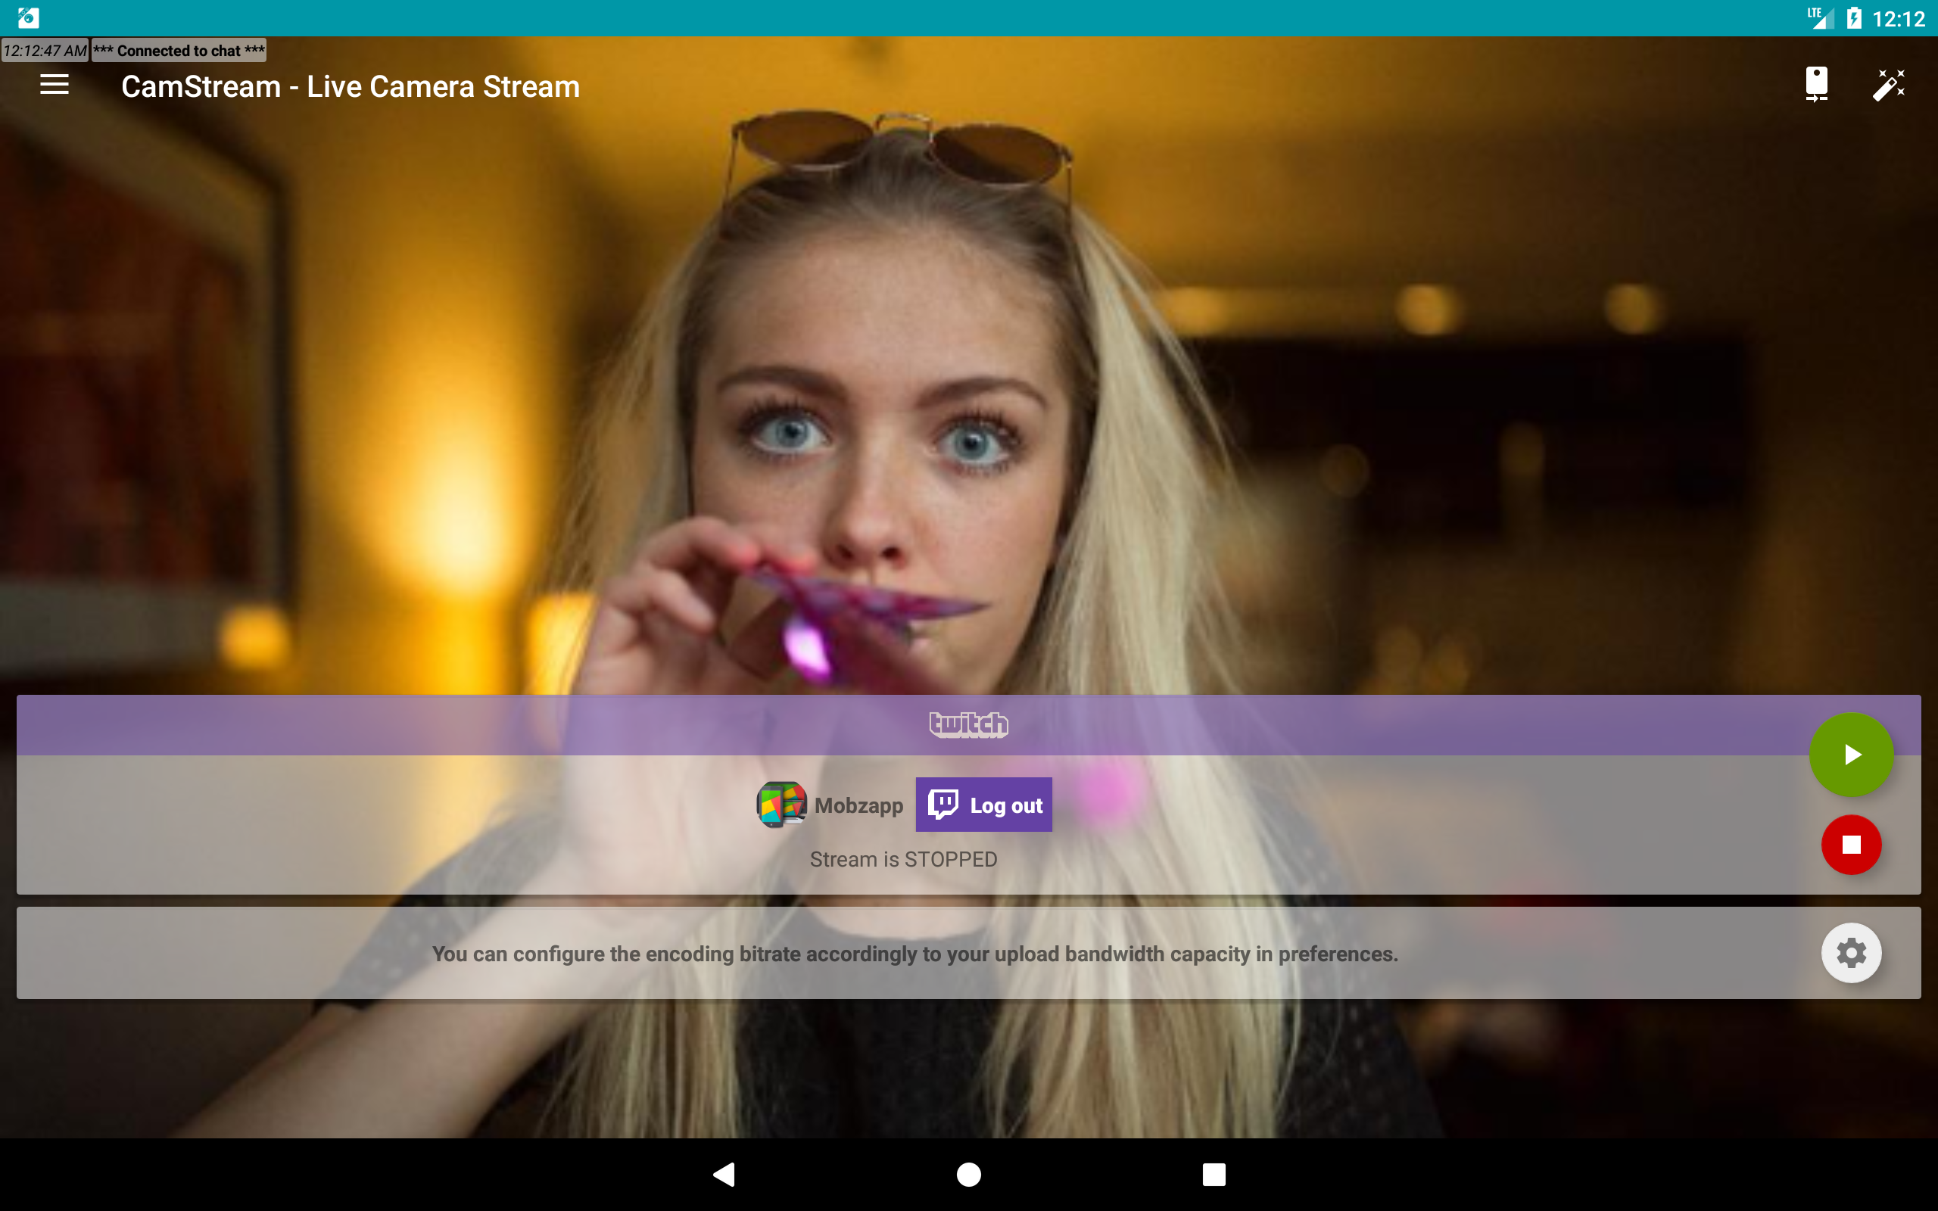Stop the stream with the red stop button
Screen dimensions: 1938x1211
click(1851, 844)
